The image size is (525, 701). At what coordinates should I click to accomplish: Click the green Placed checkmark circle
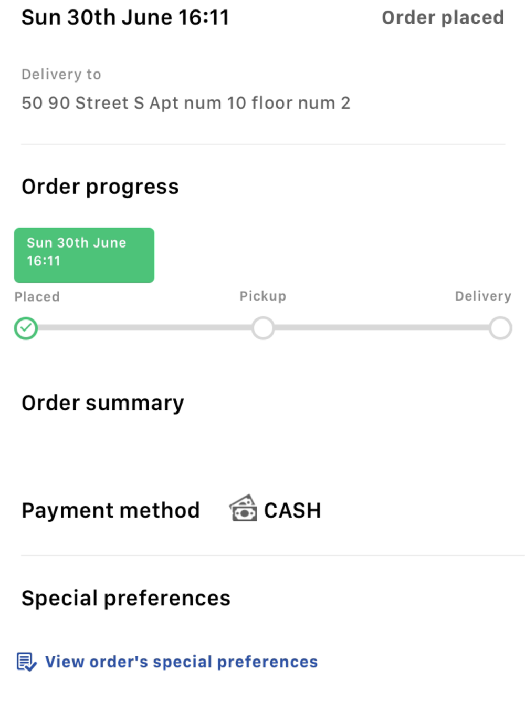[x=26, y=328]
